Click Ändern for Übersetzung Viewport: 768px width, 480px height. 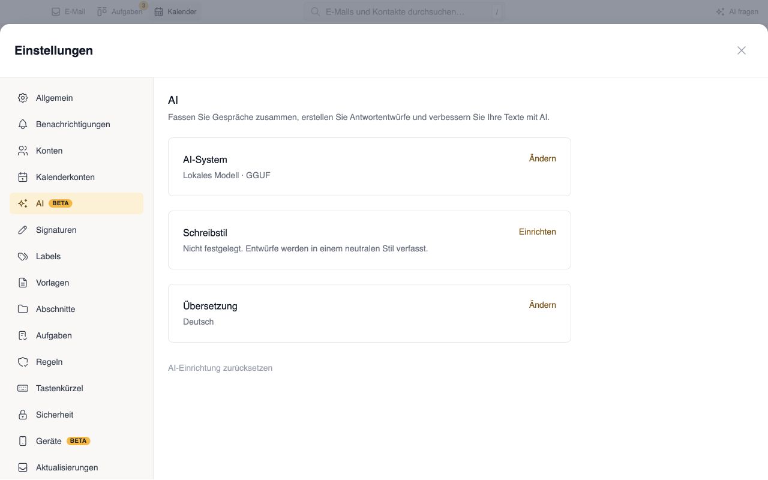[542, 305]
